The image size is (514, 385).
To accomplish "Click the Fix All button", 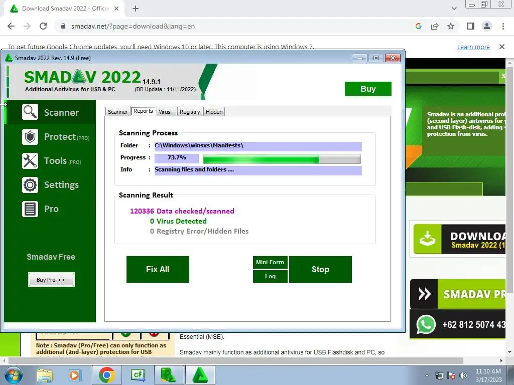I will coord(158,269).
